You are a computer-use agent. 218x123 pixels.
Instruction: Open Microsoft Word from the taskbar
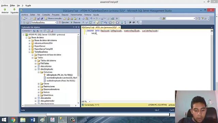33,120
